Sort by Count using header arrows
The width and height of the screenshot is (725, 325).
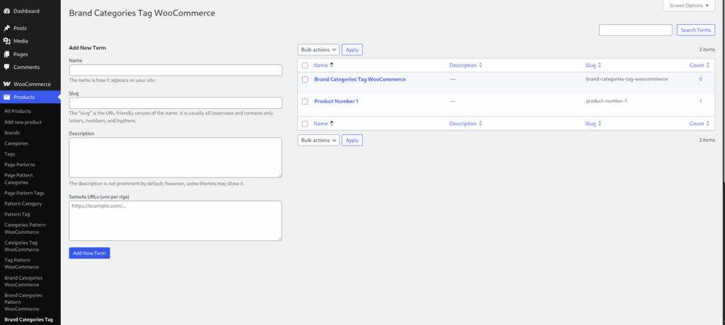coord(708,66)
